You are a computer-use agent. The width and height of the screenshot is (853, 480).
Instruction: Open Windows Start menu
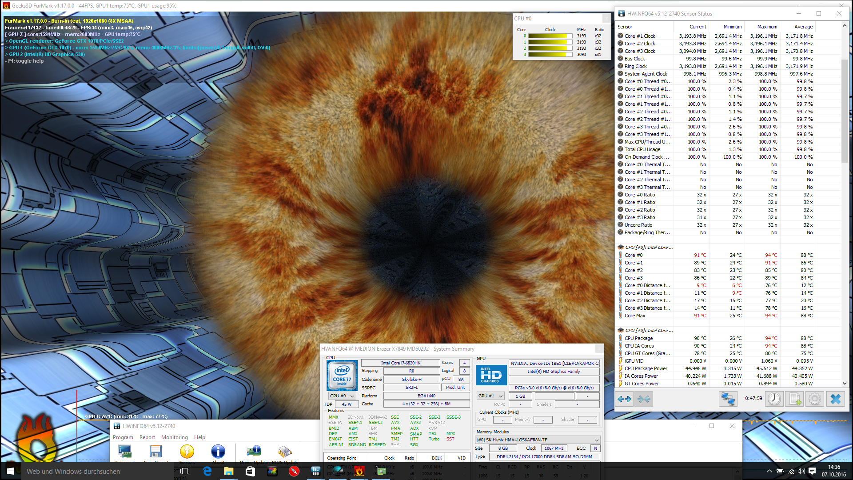pos(11,471)
